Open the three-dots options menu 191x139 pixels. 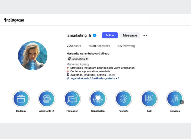145,35
